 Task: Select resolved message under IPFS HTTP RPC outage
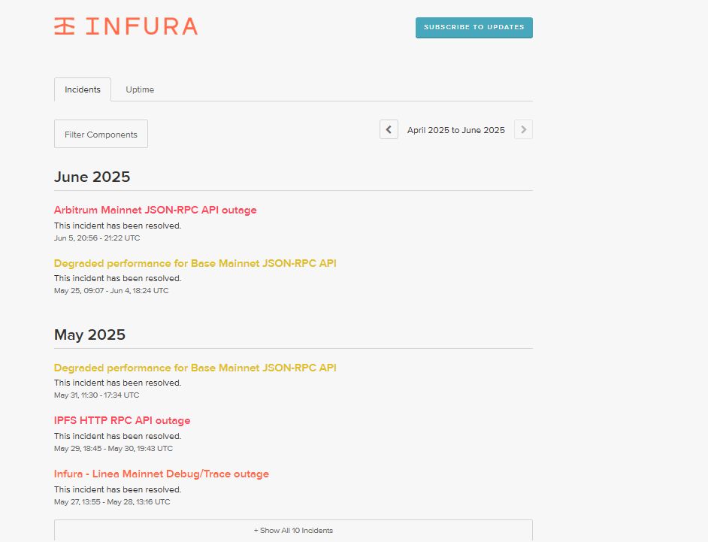[x=118, y=436]
